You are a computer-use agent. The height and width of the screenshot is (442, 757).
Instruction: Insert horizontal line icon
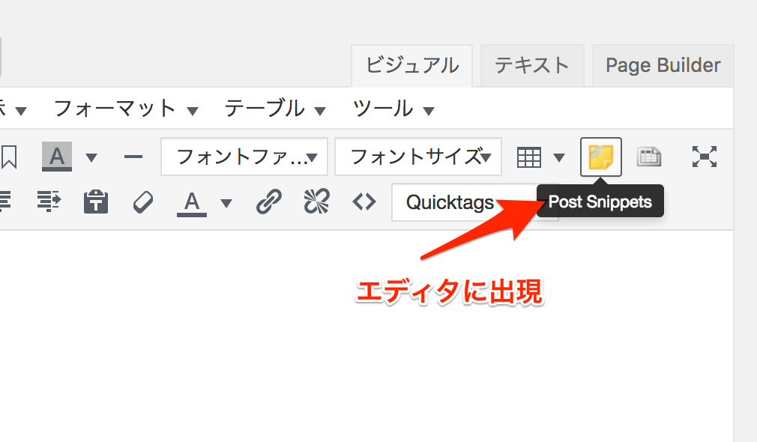tap(133, 157)
